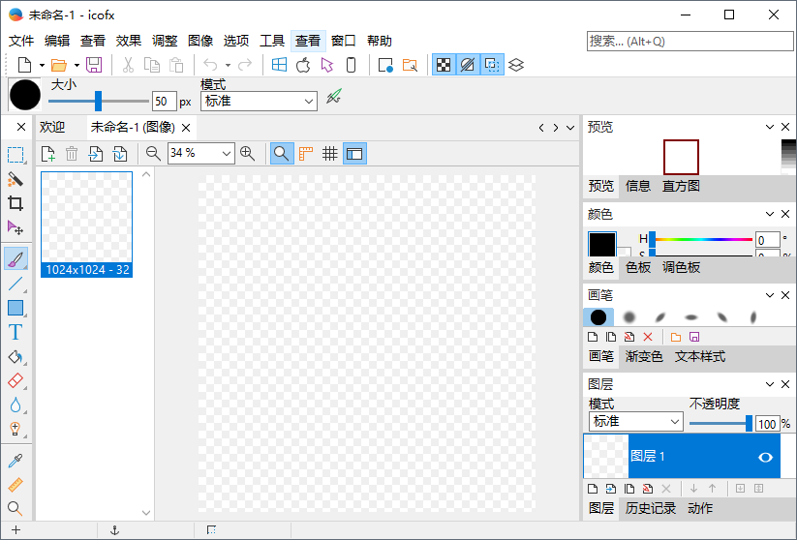Toggle the crossed-circle toolbar button
Screen dimensions: 797x540
(x=468, y=65)
